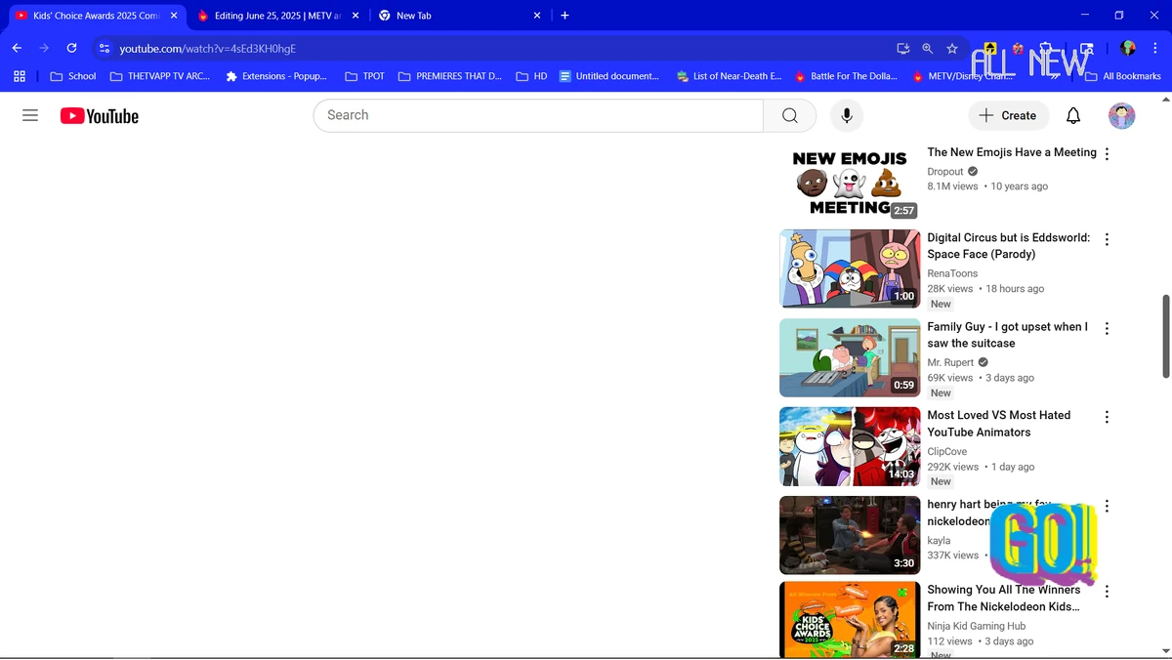Start voice search with the microphone icon
The width and height of the screenshot is (1172, 660).
pos(846,115)
